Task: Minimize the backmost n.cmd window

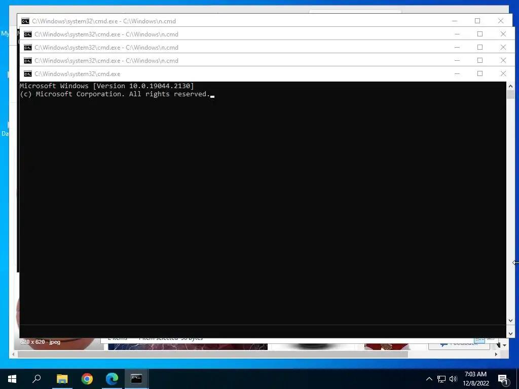Action: click(455, 21)
